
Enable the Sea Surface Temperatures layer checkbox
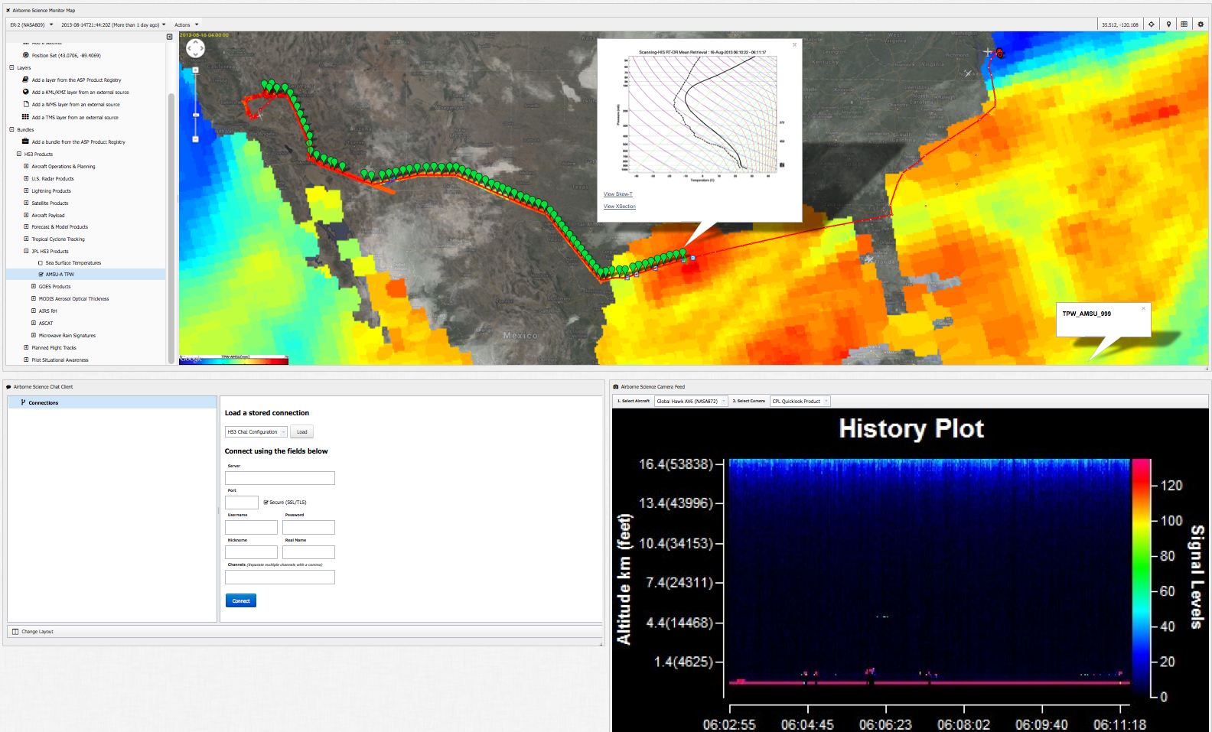coord(41,263)
